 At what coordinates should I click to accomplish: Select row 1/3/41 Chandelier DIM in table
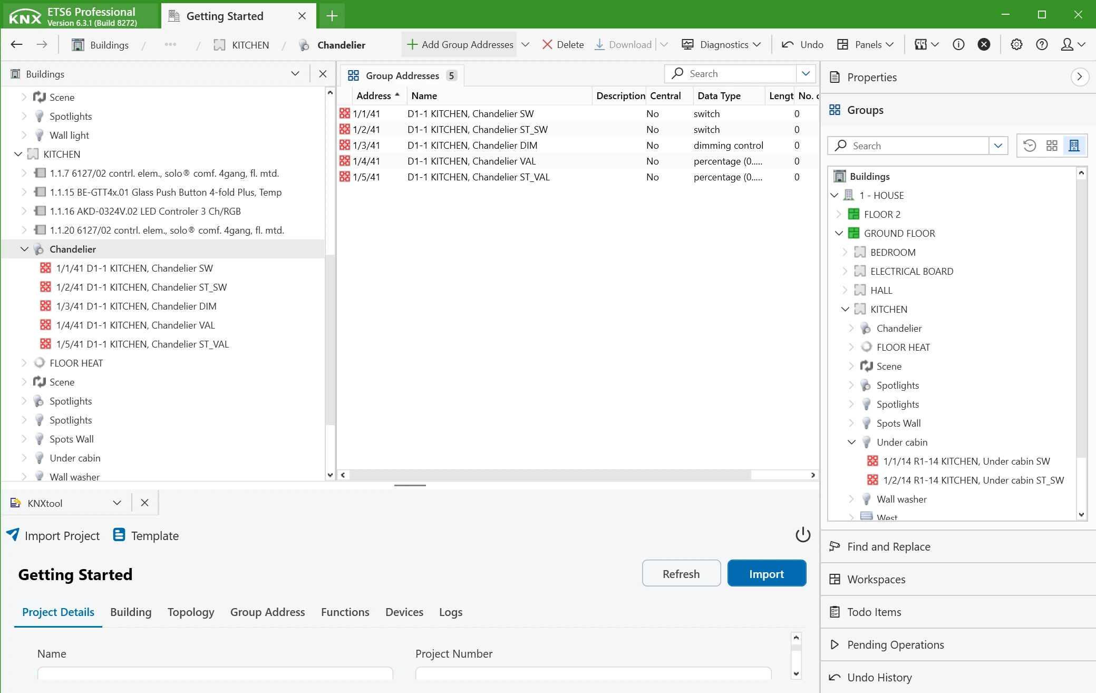click(578, 145)
